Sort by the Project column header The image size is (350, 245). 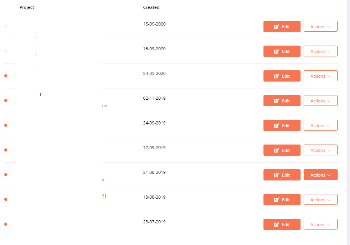click(x=27, y=7)
